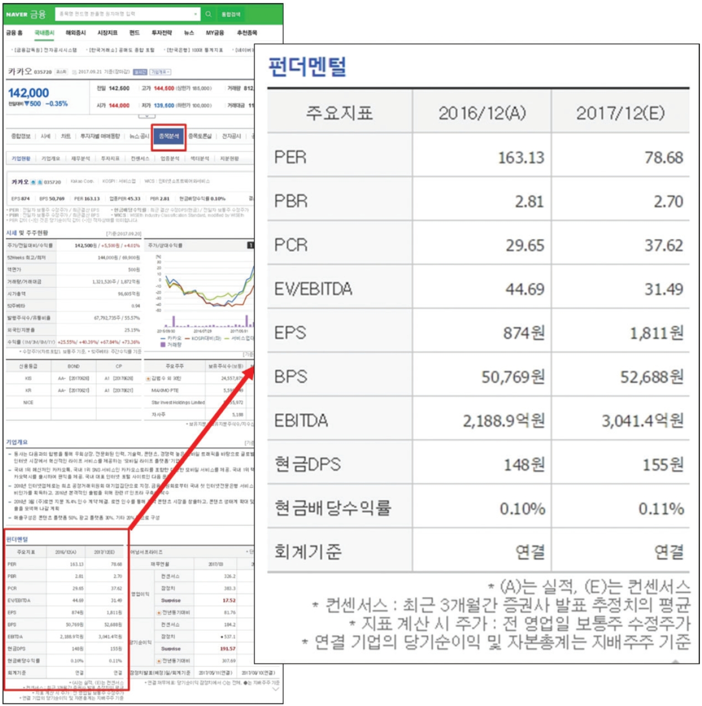Open the search box dropdown arrow
Screen dimensions: 702x706
coord(196,14)
